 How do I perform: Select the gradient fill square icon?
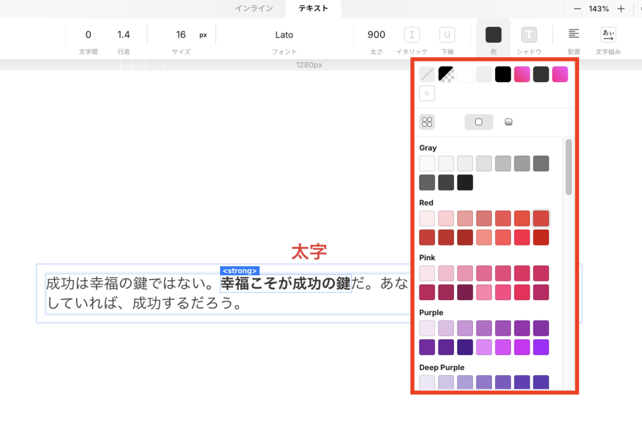click(x=508, y=122)
